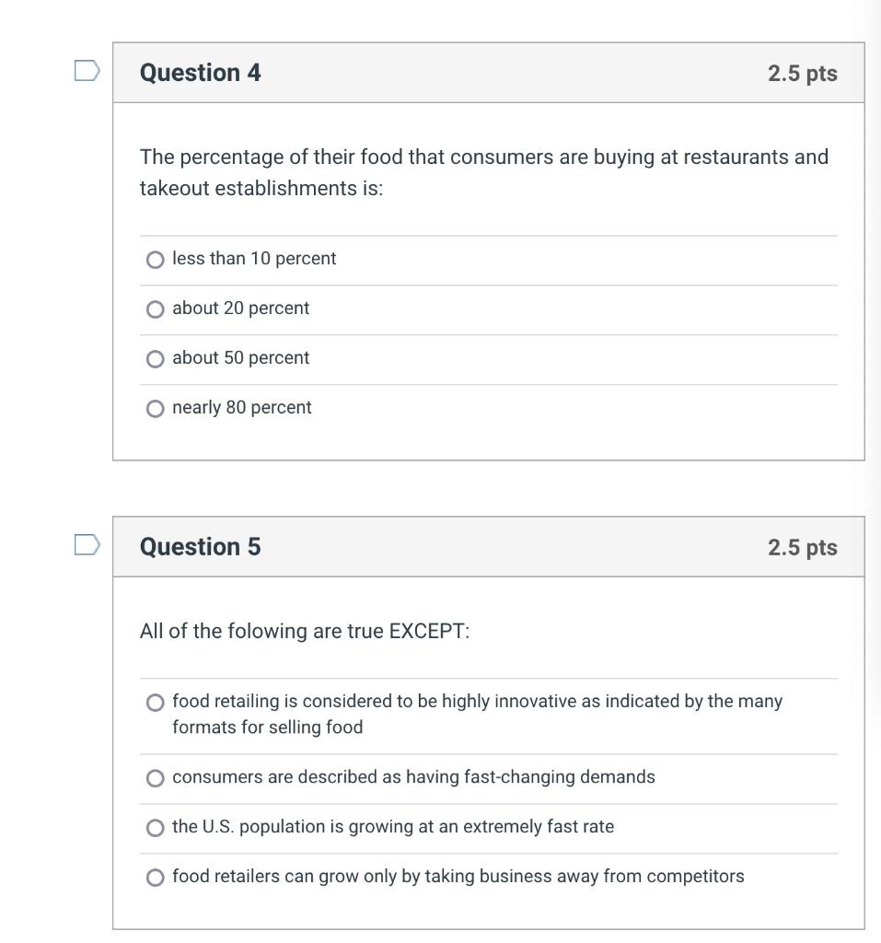Choose "about 50 percent" option
This screenshot has width=881, height=943.
(155, 359)
